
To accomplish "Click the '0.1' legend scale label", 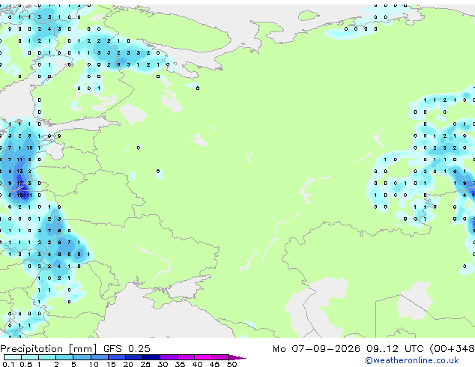I will [8, 364].
